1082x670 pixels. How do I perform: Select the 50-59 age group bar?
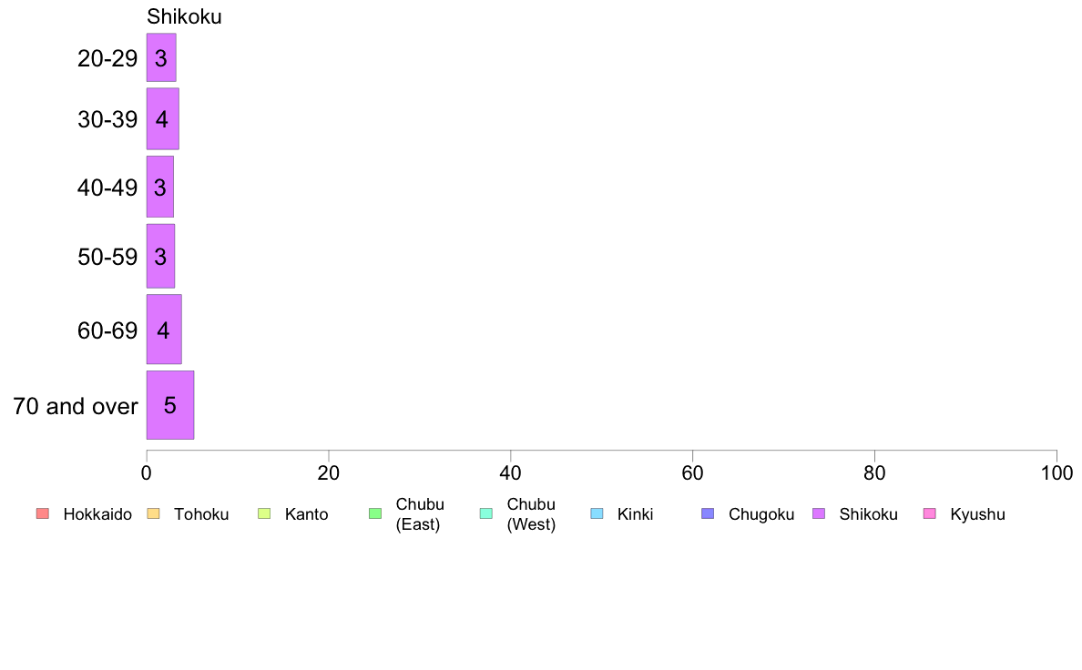click(160, 256)
